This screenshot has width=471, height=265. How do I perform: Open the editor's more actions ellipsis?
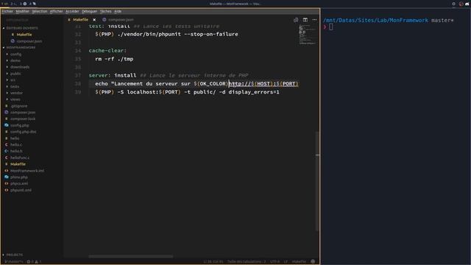coord(314,20)
